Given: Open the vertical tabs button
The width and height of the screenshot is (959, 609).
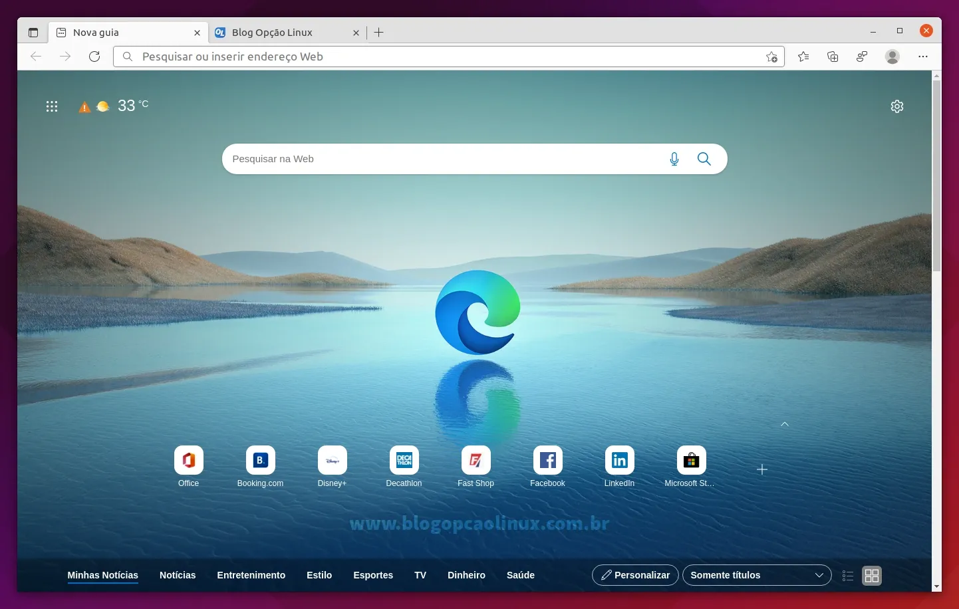Looking at the screenshot, I should (x=33, y=33).
